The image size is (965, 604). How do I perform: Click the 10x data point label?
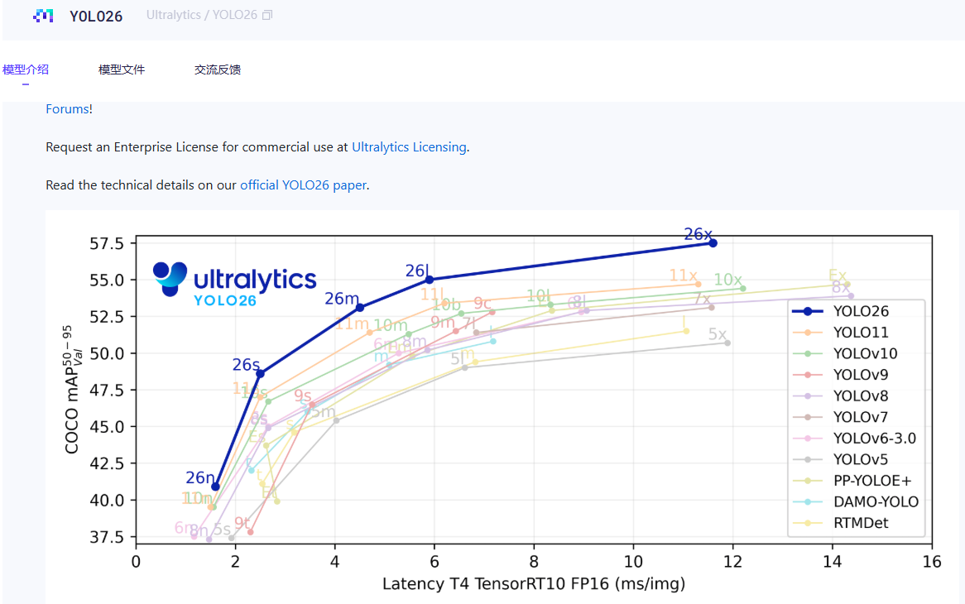pos(727,280)
